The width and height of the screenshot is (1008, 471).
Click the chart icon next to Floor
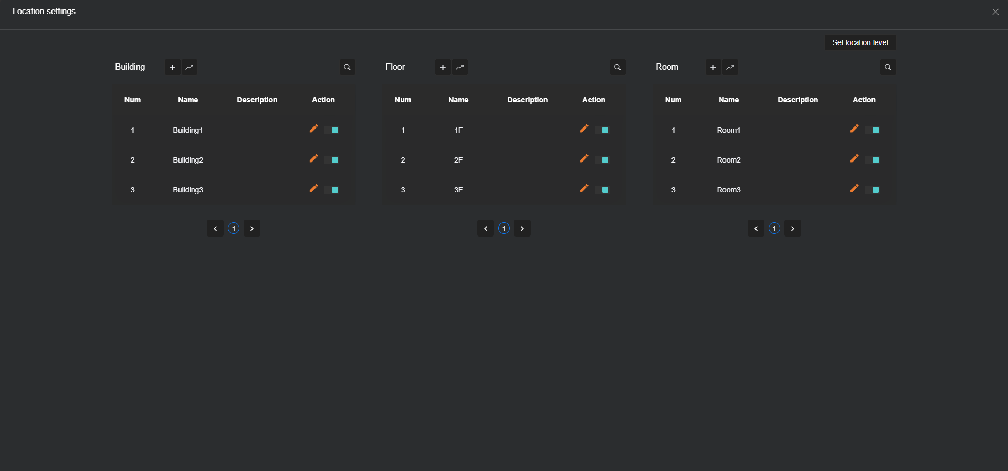[x=460, y=67]
